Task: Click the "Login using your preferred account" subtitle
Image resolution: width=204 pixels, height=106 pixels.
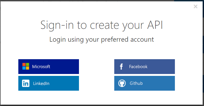Action: [102, 40]
